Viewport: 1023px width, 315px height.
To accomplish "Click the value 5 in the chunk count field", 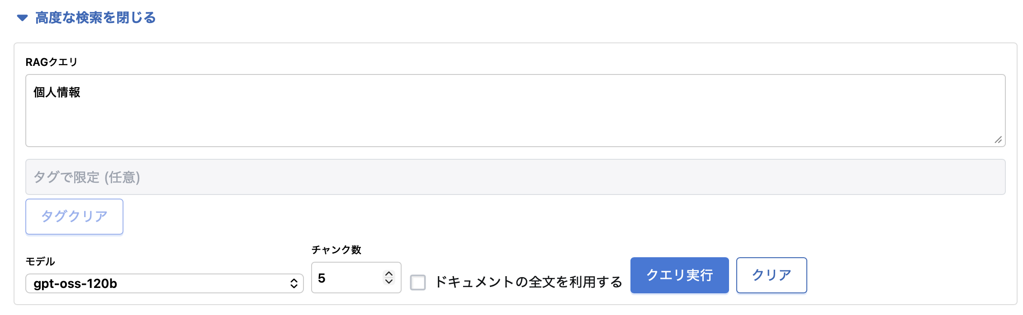I will (322, 278).
